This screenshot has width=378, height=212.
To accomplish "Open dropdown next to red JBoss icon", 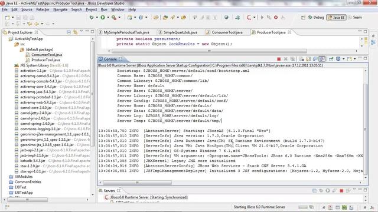I will pos(254,17).
